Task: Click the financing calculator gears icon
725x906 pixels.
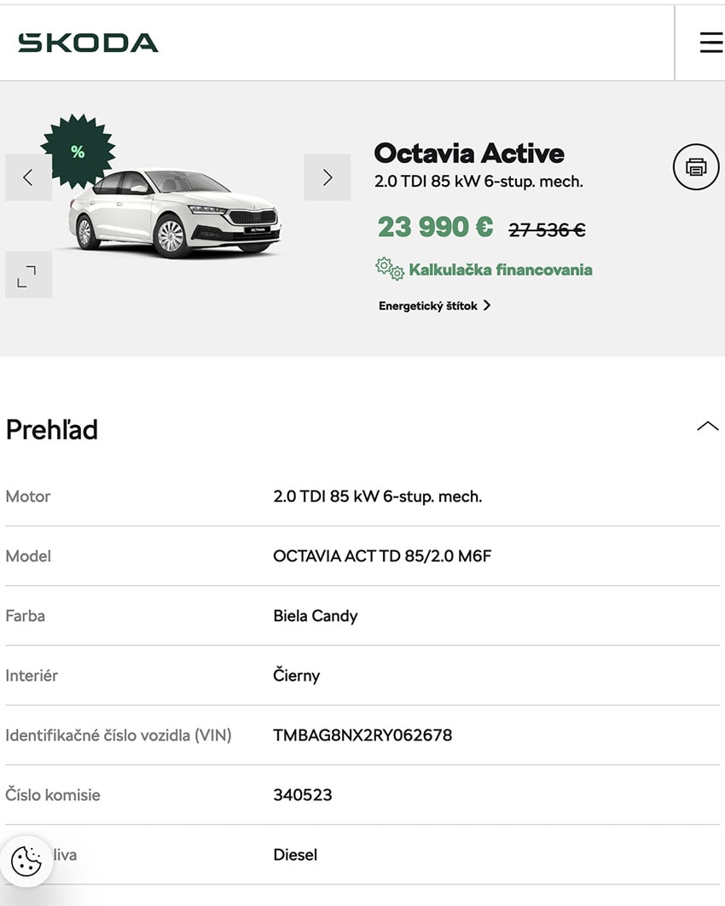Action: click(389, 269)
